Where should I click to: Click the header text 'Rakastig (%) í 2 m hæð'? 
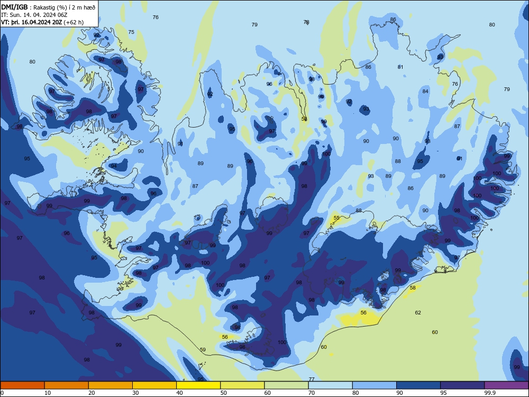(64, 7)
